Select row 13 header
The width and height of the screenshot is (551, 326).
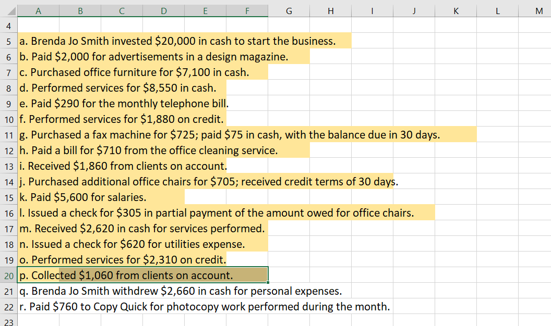point(8,166)
